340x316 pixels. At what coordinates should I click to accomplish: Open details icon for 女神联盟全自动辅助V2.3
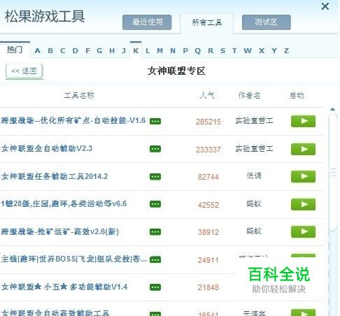[x=155, y=149]
